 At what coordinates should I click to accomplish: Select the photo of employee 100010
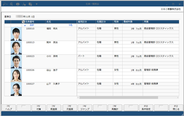(16, 34)
